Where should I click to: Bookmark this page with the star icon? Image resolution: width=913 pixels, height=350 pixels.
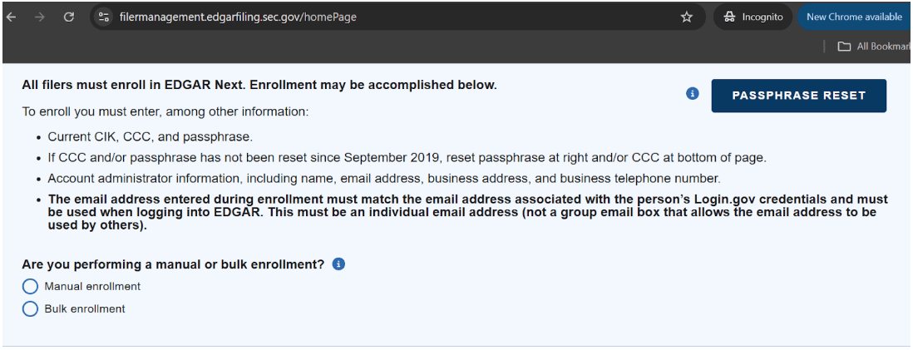point(687,17)
